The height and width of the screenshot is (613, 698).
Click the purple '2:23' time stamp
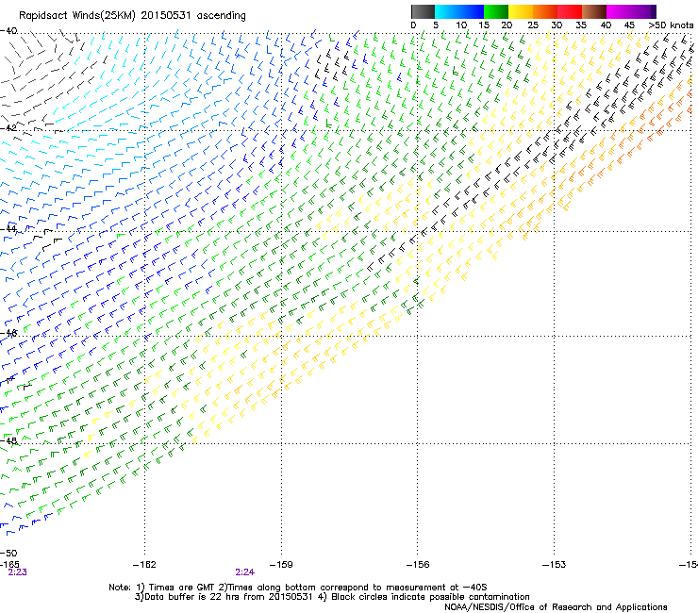pyautogui.click(x=17, y=572)
